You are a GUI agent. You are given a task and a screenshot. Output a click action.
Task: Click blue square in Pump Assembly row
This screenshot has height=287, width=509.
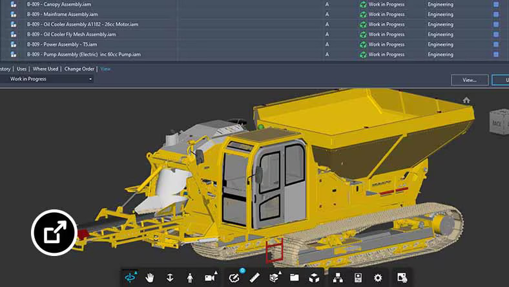(x=496, y=54)
